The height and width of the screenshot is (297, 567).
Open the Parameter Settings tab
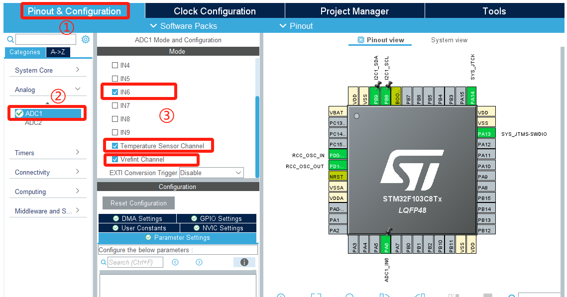tap(178, 238)
